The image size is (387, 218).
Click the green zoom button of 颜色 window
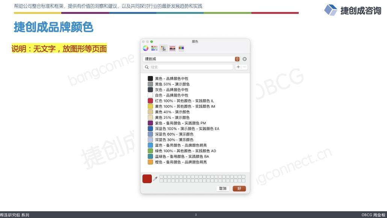pyautogui.click(x=151, y=42)
